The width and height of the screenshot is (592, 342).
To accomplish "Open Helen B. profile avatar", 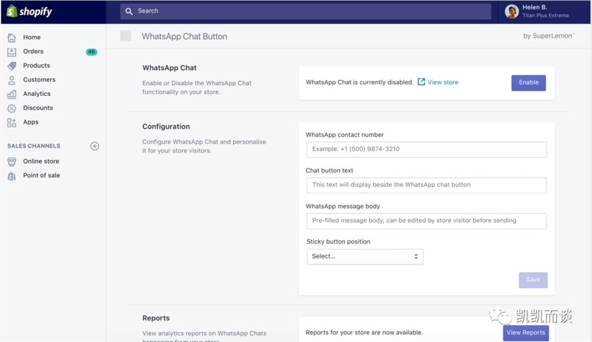I will pyautogui.click(x=511, y=11).
